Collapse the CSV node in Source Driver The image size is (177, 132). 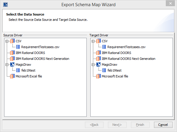click(x=7, y=41)
